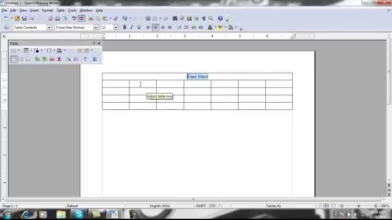Toggle Bold formatting
The image size is (392, 220).
[124, 28]
